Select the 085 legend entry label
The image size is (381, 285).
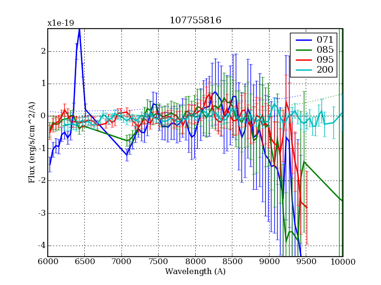coord(325,50)
